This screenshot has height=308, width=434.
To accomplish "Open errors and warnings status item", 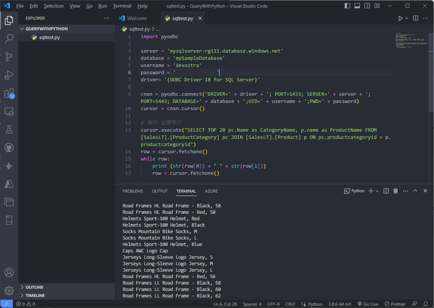I will (26, 304).
